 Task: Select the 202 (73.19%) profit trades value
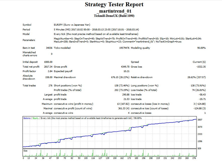tap(122, 90)
